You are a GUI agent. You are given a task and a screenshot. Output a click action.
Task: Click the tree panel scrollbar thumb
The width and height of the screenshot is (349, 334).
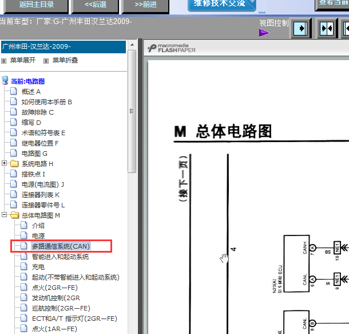132,111
